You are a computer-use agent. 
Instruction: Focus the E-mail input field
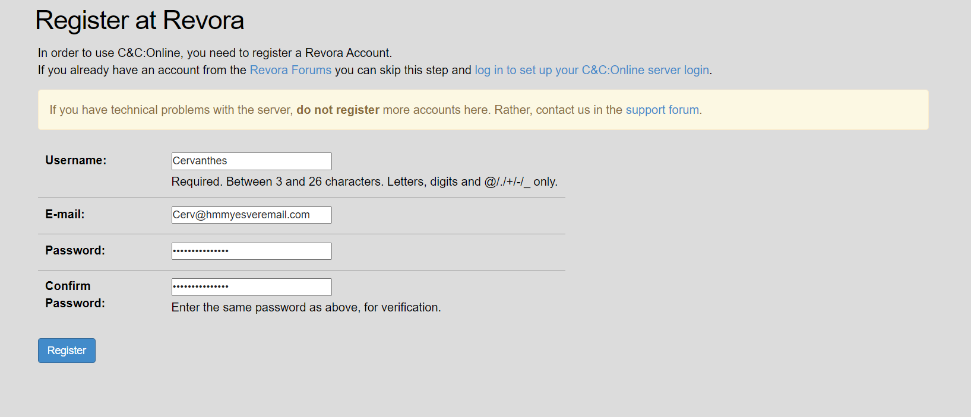[251, 215]
